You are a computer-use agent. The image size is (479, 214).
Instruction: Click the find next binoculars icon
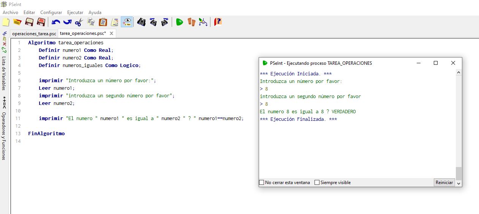[164, 22]
